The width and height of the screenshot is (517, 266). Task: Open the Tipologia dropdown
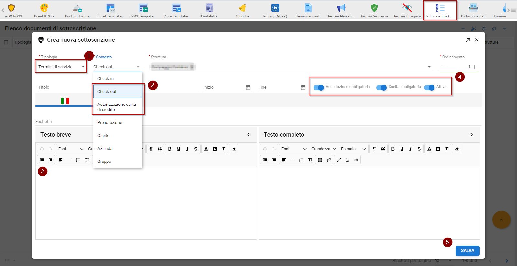pos(61,67)
